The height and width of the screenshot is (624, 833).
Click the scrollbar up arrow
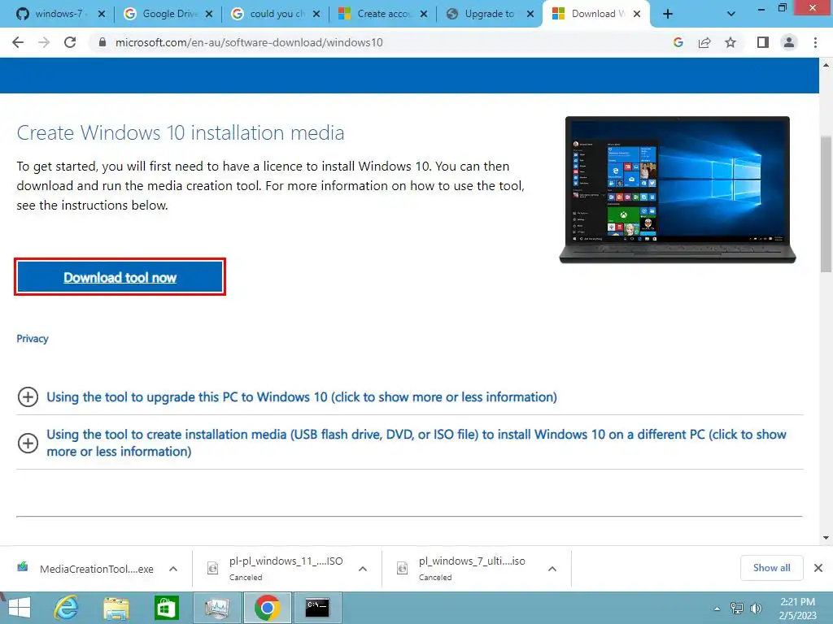[826, 65]
